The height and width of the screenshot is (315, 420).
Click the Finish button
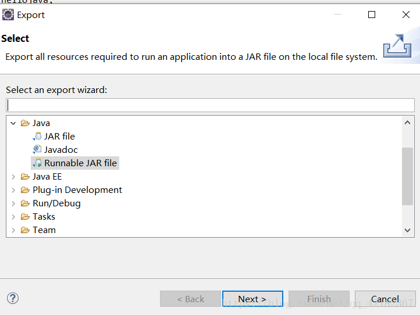click(x=319, y=299)
